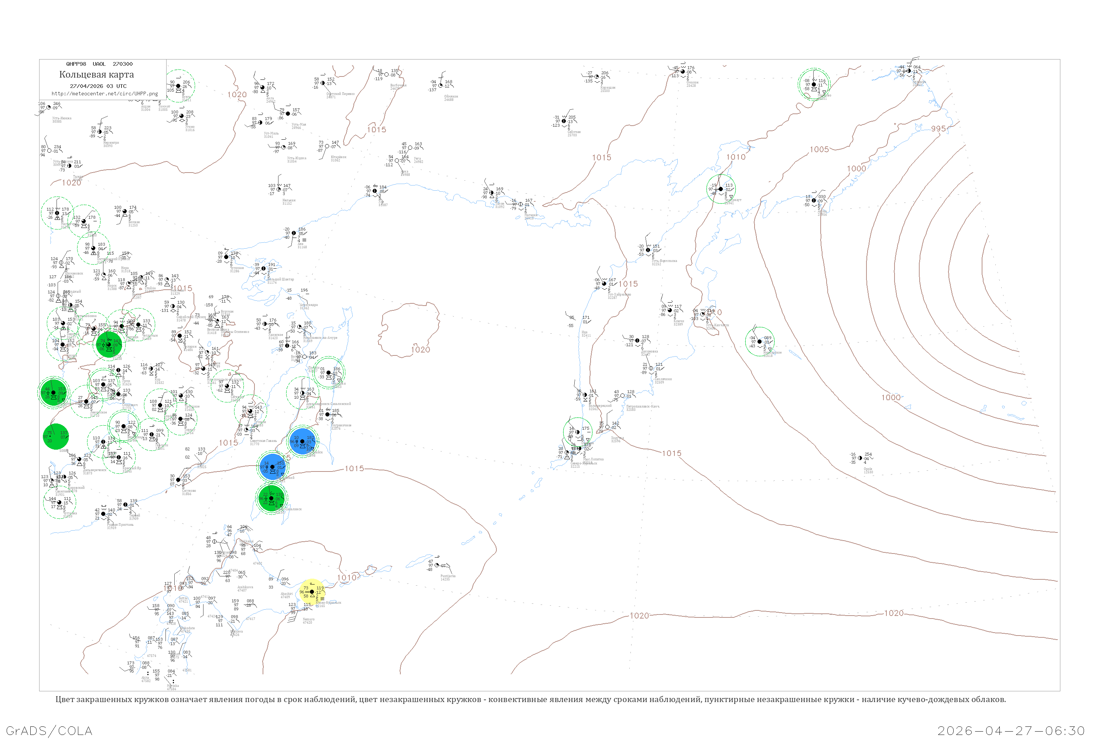Click the solid green circle labeled 50888
This screenshot has width=1108, height=739.
click(56, 436)
